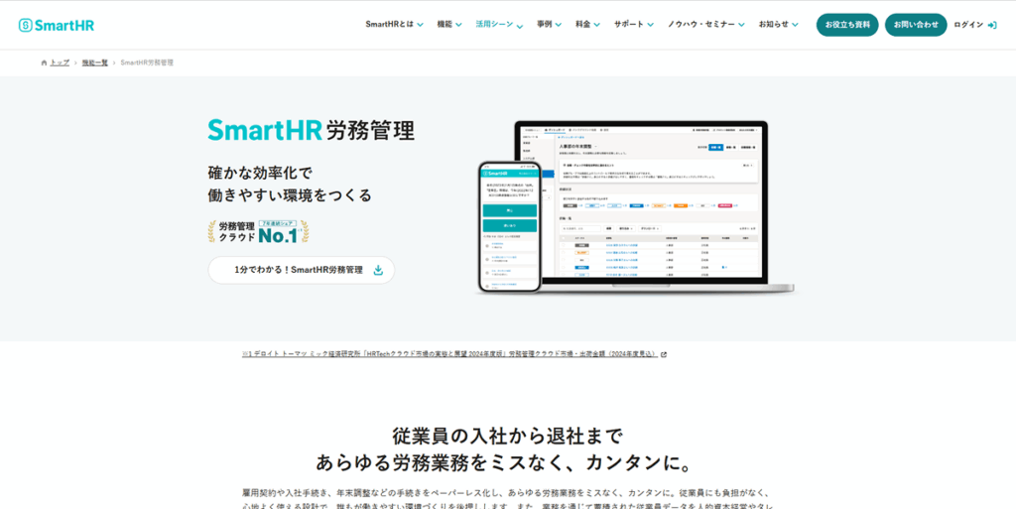This screenshot has width=1016, height=509.
Task: Click the 労務管理クラウド No.1 laurel badge
Action: click(x=258, y=232)
